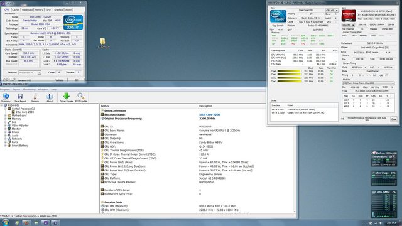
Task: Switch to the SPD tab in CPU-Z
Action: pos(48,10)
